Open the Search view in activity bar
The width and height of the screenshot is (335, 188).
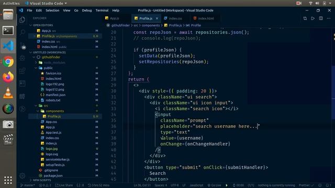[x=22, y=32]
